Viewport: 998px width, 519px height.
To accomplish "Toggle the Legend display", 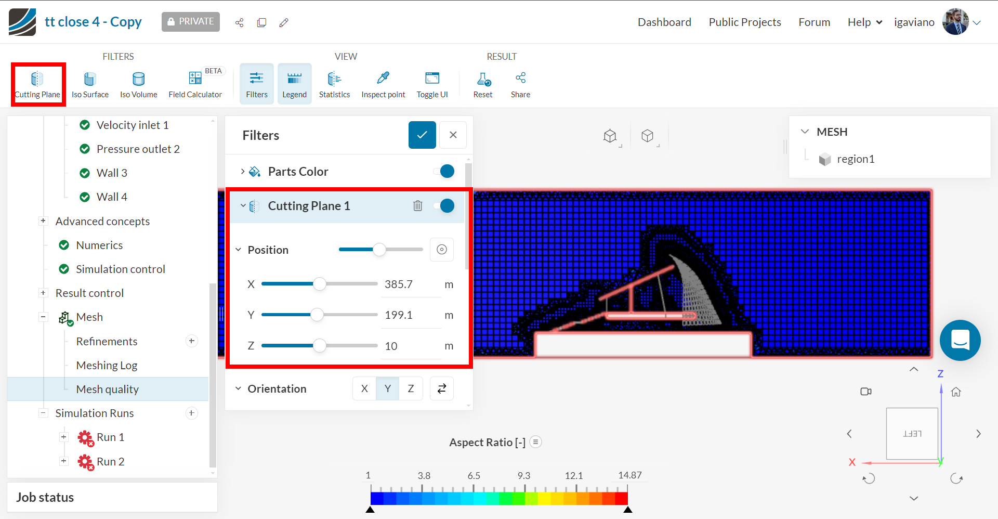I will 294,83.
